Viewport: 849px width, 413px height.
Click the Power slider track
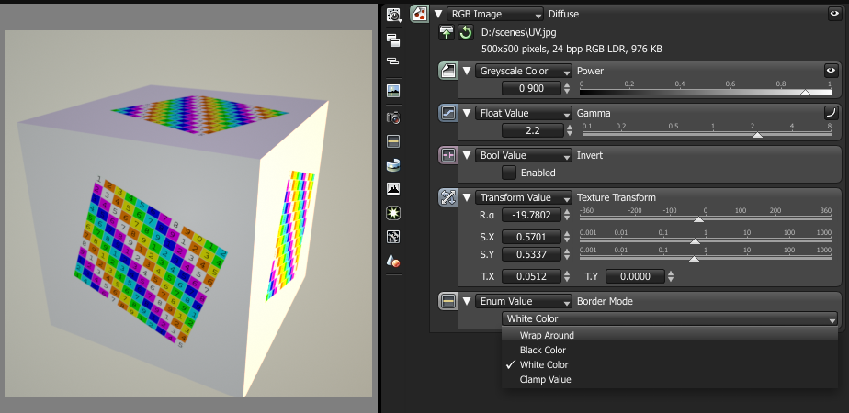click(x=706, y=93)
